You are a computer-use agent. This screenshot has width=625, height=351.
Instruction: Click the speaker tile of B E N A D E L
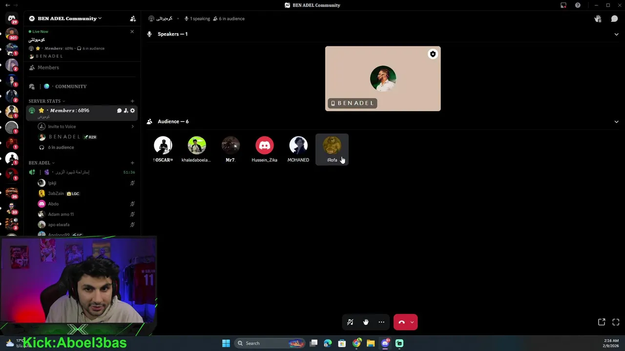(x=383, y=78)
